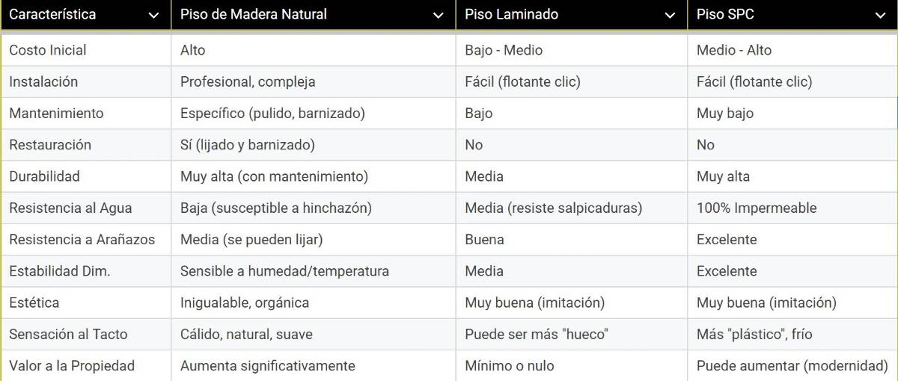Image resolution: width=898 pixels, height=381 pixels.
Task: Click the Valor a la Propiedad label
Action: (72, 365)
